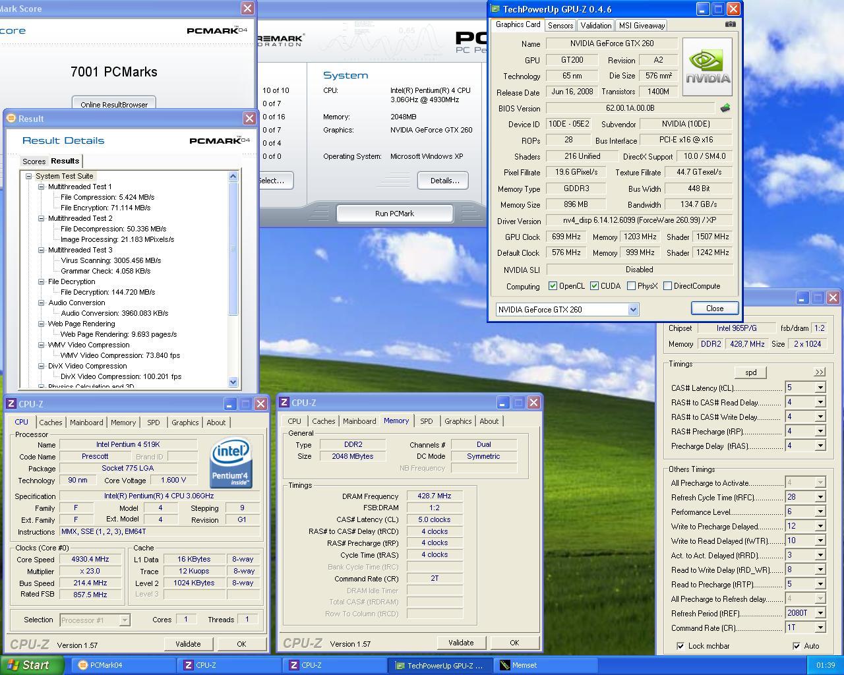
Task: Click the taskbar clock showing 01:39
Action: (x=825, y=665)
